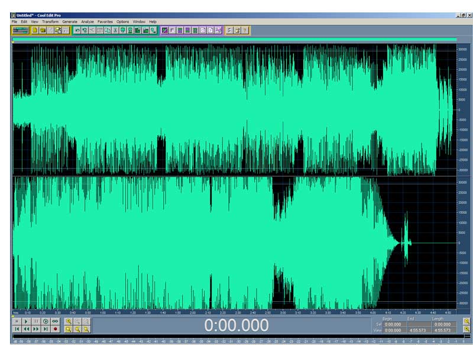The height and width of the screenshot is (345, 473).
Task: Click the Zoom to Selection magnifier icon
Action: (69, 329)
